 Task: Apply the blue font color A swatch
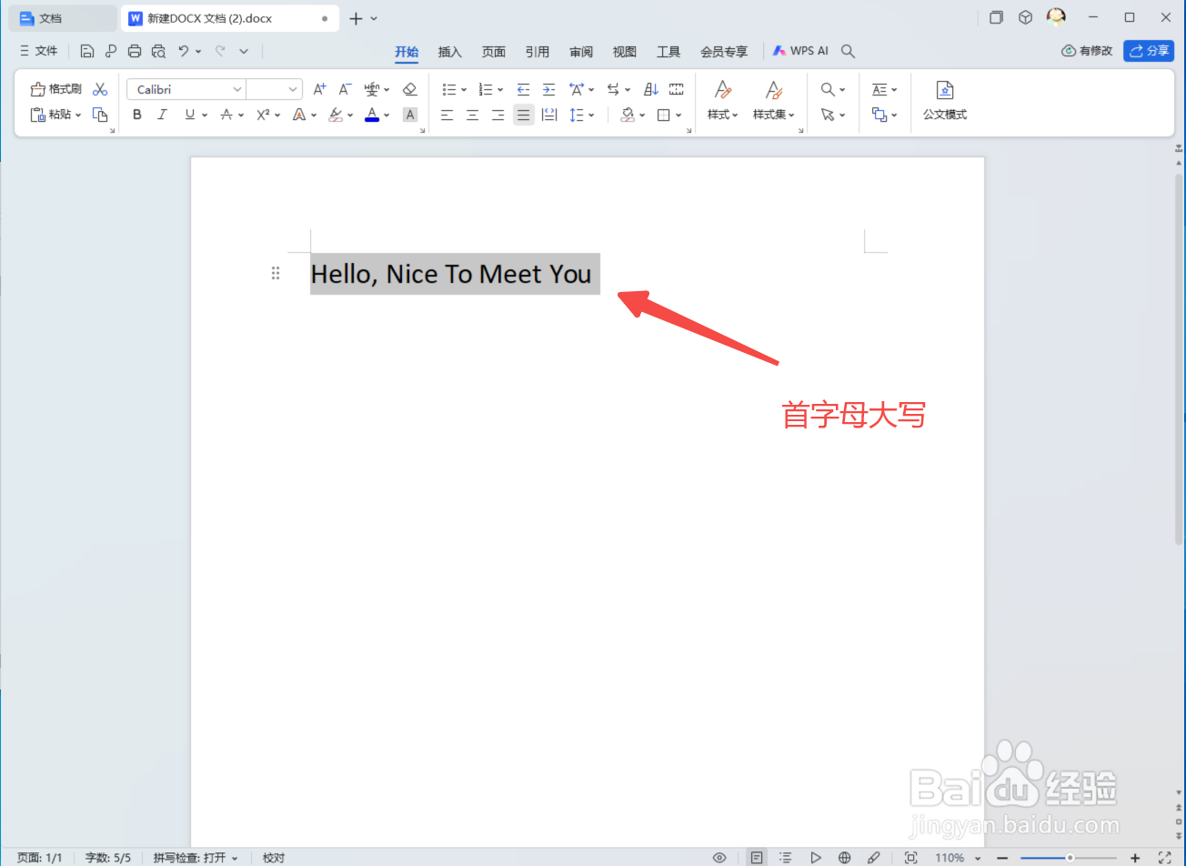coord(372,115)
